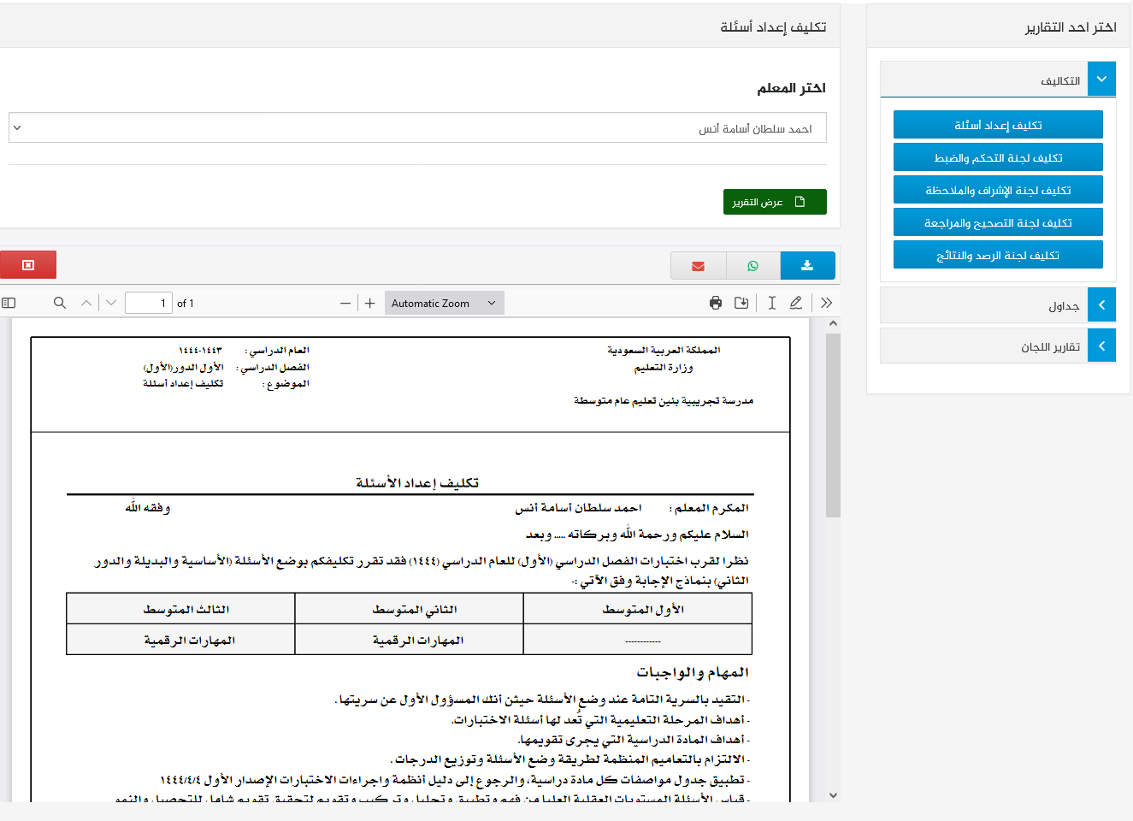Screen dimensions: 1133x821
Task: Open the Automatic Zoom dropdown
Action: tap(444, 303)
